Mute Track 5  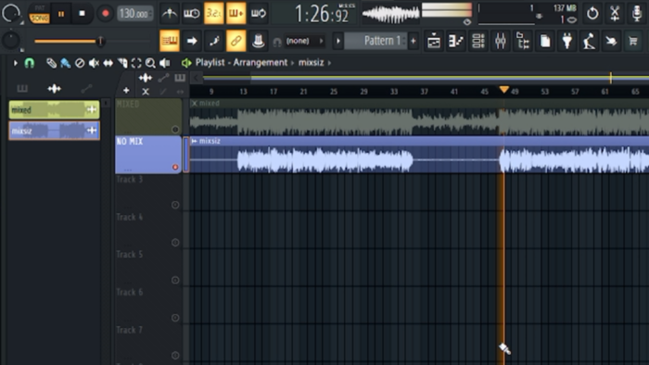tap(175, 280)
